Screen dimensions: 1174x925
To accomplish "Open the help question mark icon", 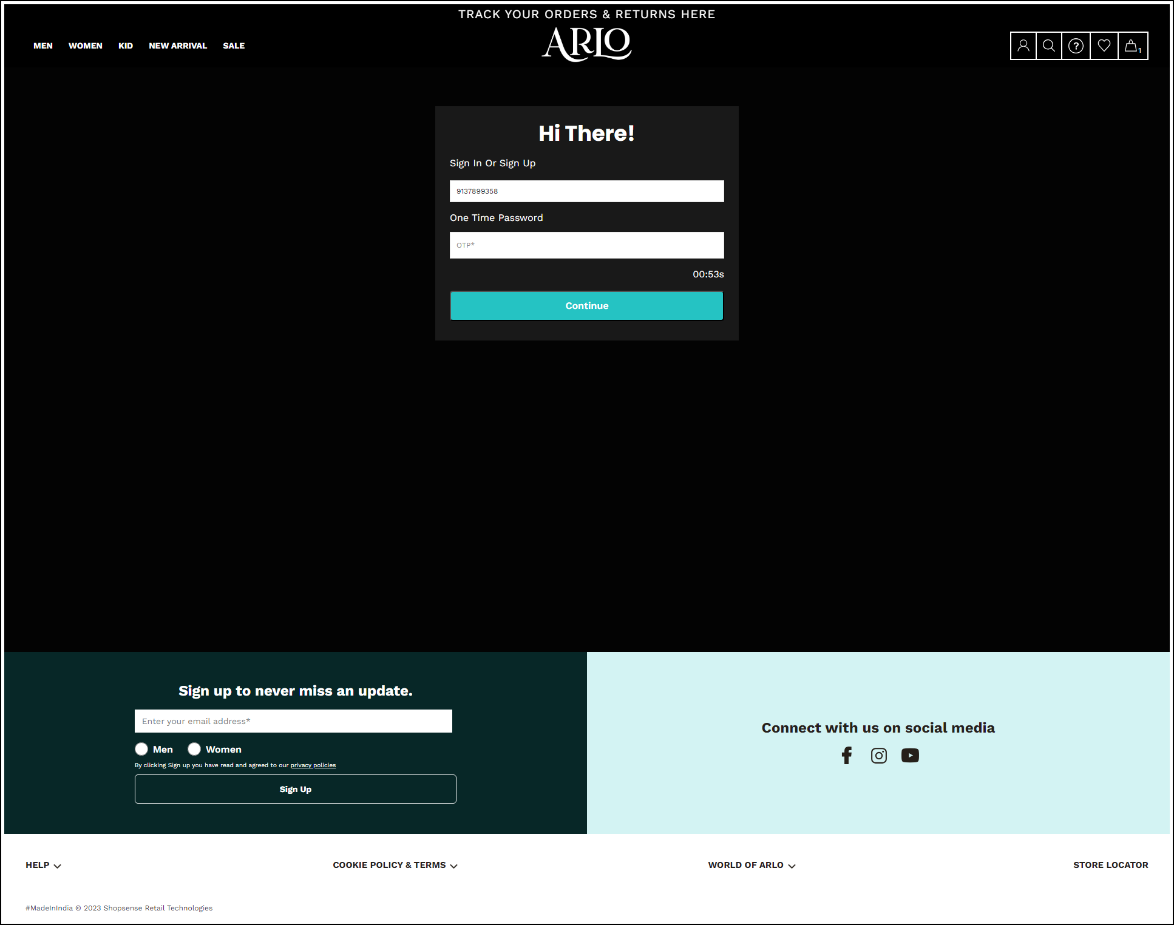I will pos(1076,46).
